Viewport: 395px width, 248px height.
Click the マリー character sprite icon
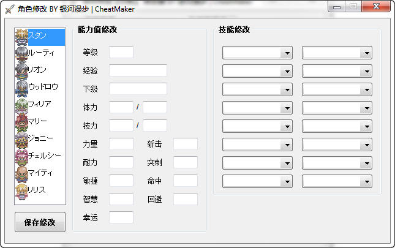tap(22, 122)
